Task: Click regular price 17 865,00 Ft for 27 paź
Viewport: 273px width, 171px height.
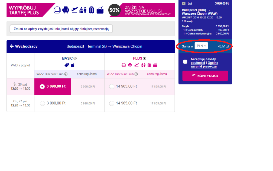Action: click(x=158, y=104)
